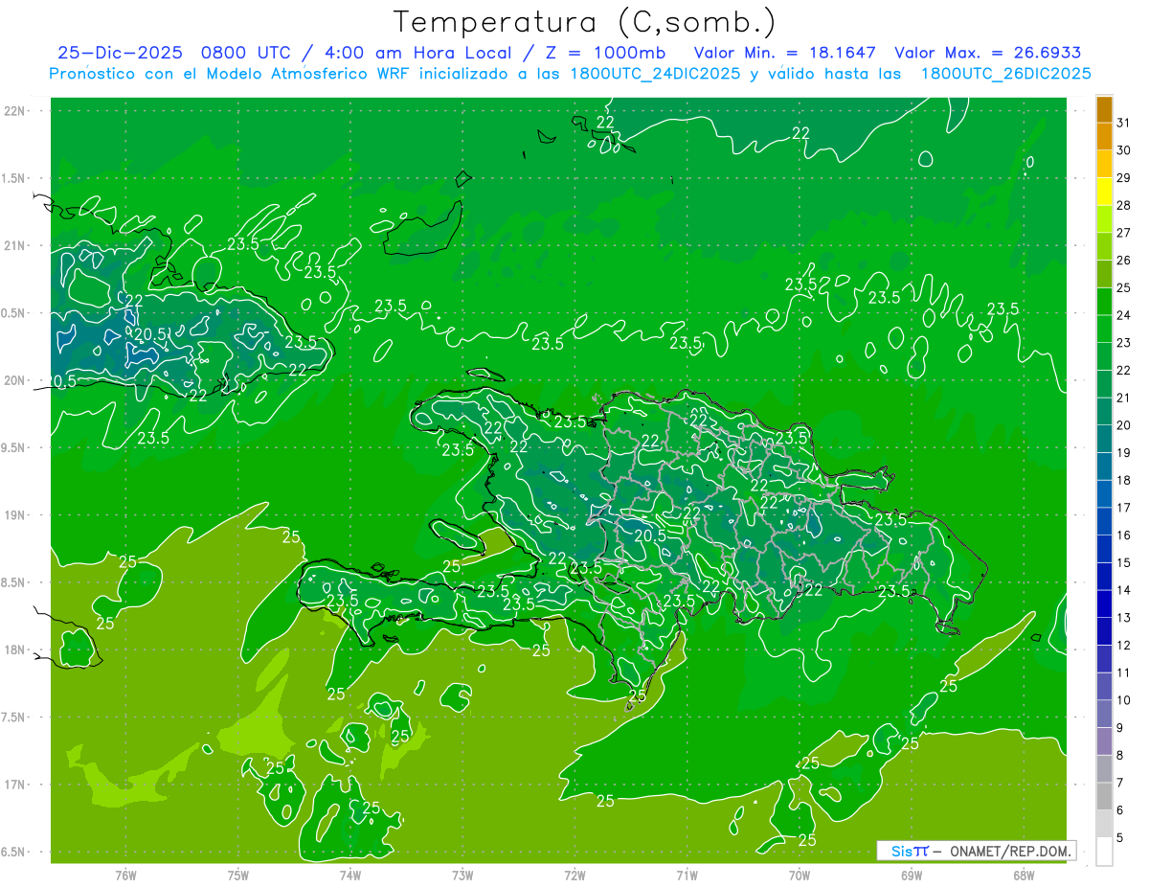The width and height of the screenshot is (1149, 888).
Task: Click the "72W" longitude axis label
Action: tap(574, 875)
